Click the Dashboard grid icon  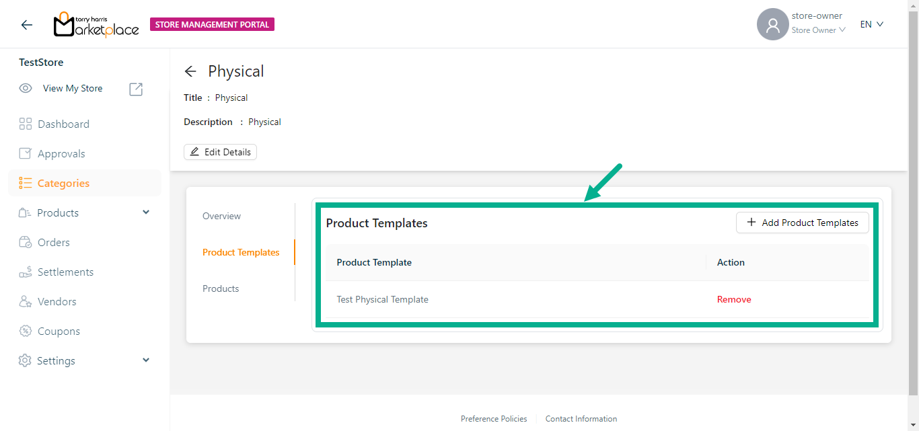pos(26,124)
